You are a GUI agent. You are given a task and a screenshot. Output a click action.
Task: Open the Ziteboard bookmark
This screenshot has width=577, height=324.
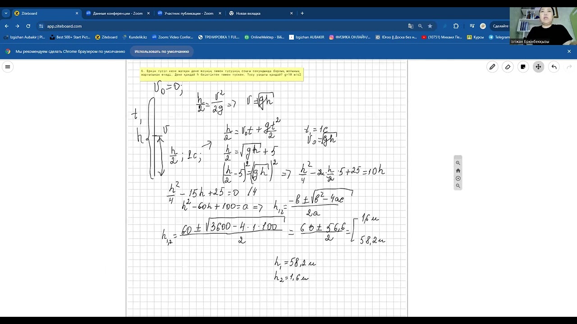[x=106, y=37]
